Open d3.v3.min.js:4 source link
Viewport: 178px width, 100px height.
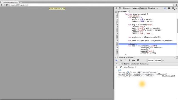(168, 76)
